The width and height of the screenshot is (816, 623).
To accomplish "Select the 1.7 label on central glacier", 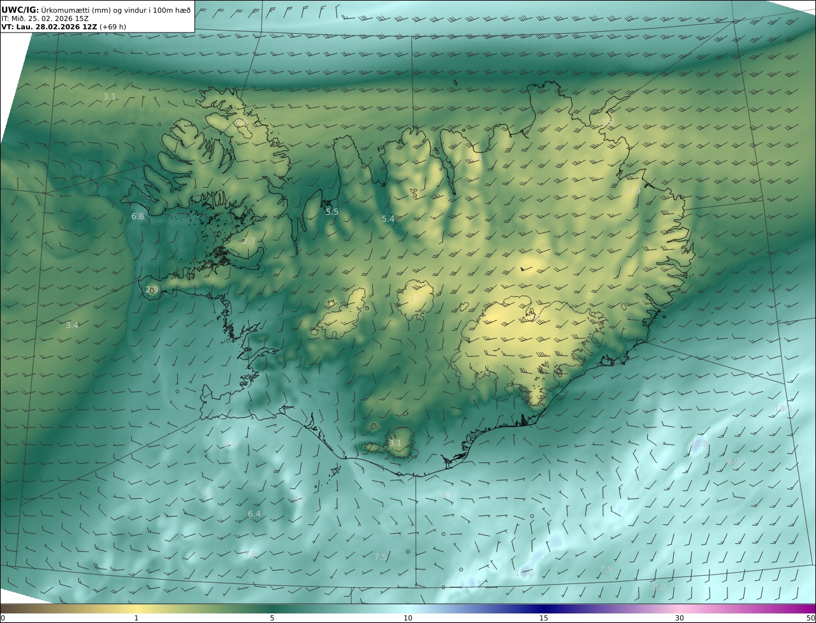I will pyautogui.click(x=416, y=299).
